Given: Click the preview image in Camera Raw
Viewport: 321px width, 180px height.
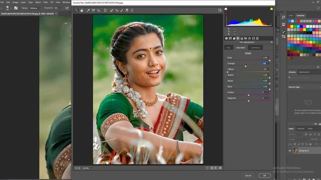Looking at the screenshot, I should [148, 89].
